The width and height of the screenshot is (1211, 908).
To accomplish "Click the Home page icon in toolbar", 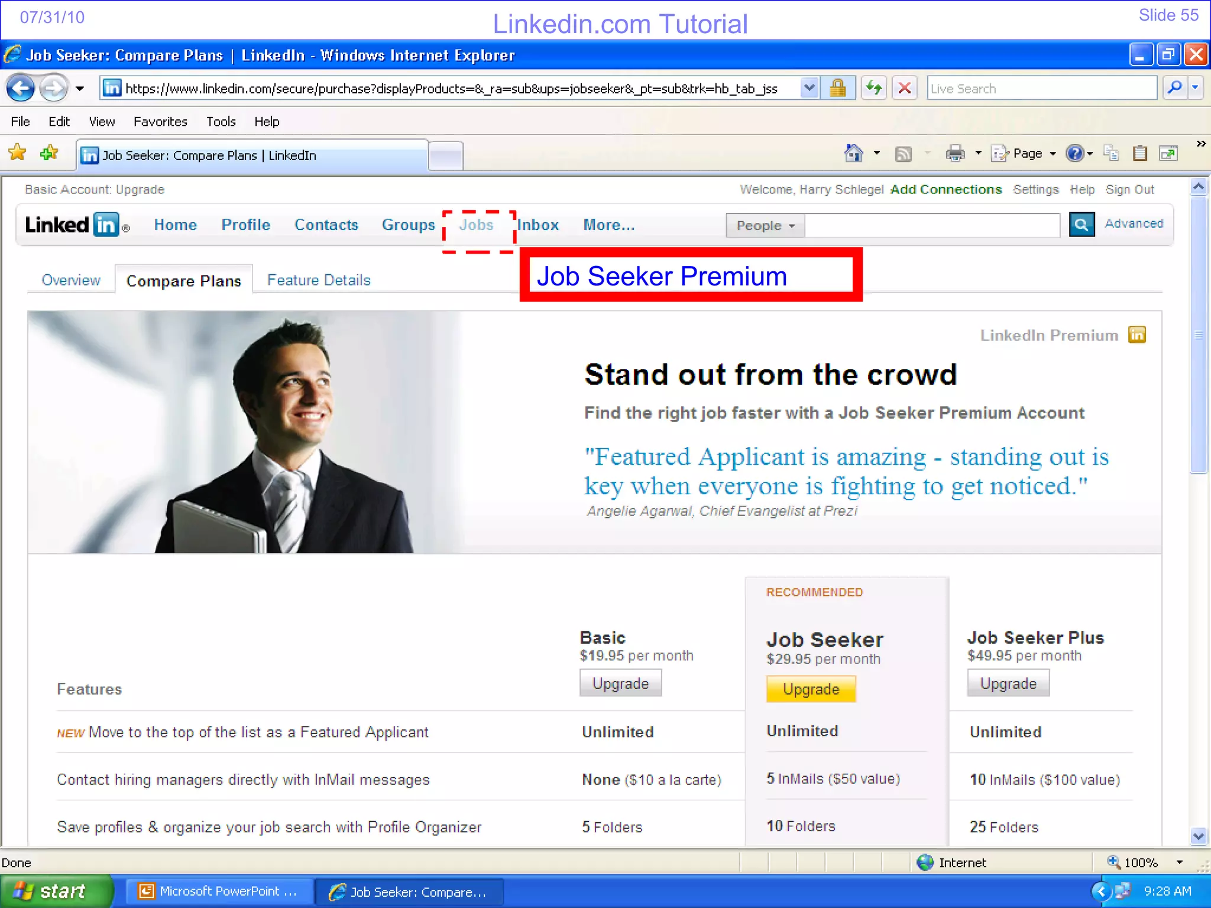I will (853, 154).
